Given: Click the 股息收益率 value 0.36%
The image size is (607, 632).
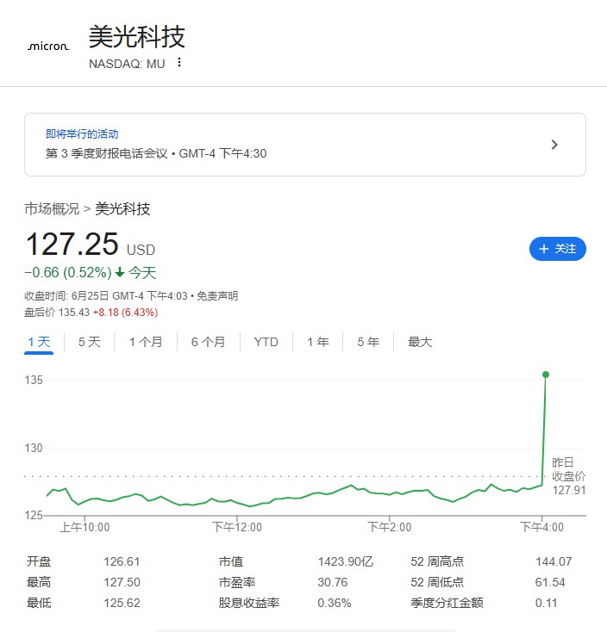Looking at the screenshot, I should tap(335, 603).
